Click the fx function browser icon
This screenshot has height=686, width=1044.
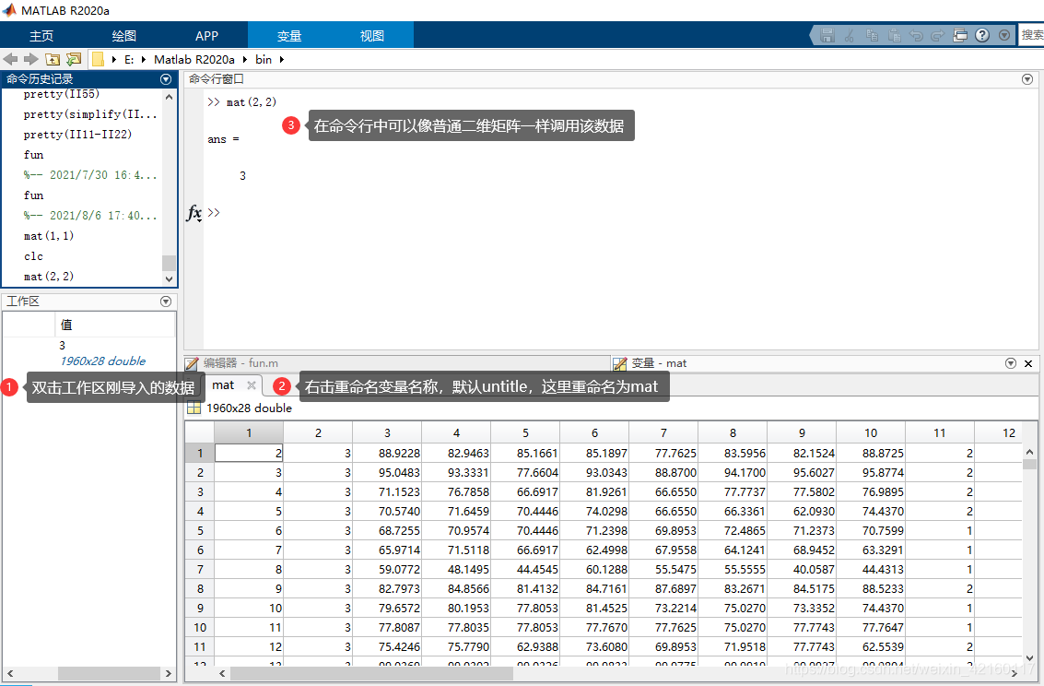tap(194, 213)
